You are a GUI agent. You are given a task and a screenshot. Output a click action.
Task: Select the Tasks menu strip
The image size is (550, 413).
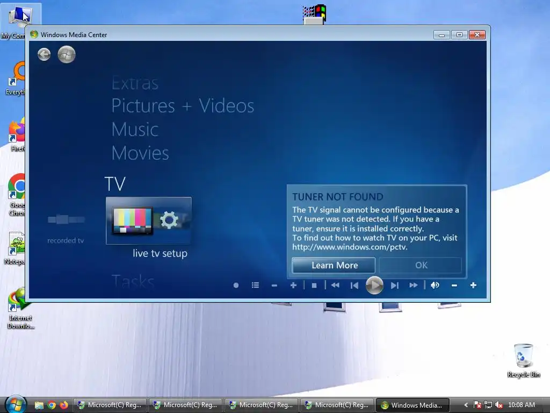coord(133,281)
